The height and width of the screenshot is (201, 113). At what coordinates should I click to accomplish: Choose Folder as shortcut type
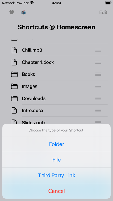tap(56, 144)
